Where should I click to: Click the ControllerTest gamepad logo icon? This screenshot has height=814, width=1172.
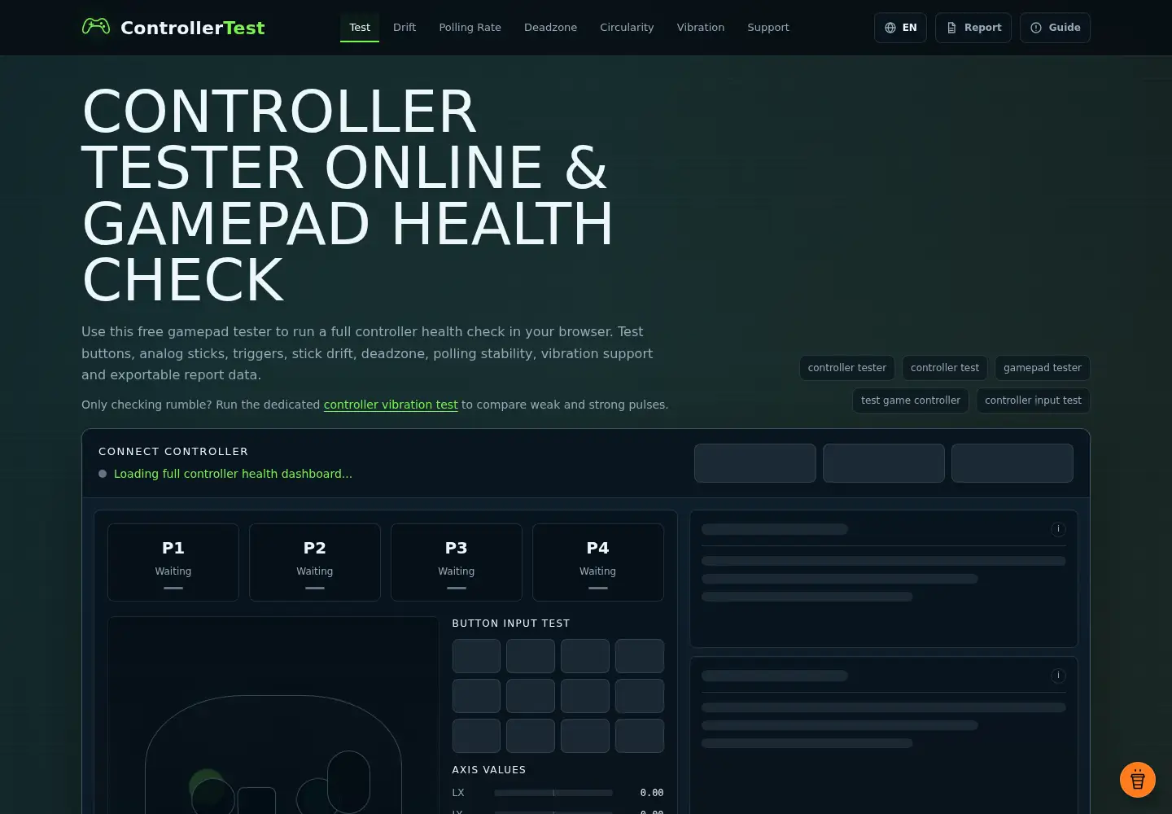(x=96, y=27)
